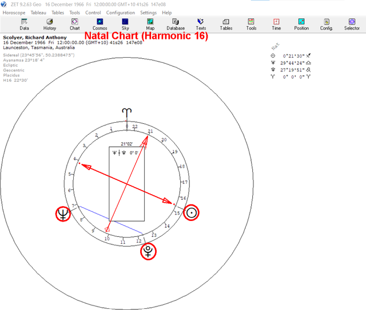Open the Database toolbar icon
Screen dimensions: 366x310
click(x=176, y=25)
